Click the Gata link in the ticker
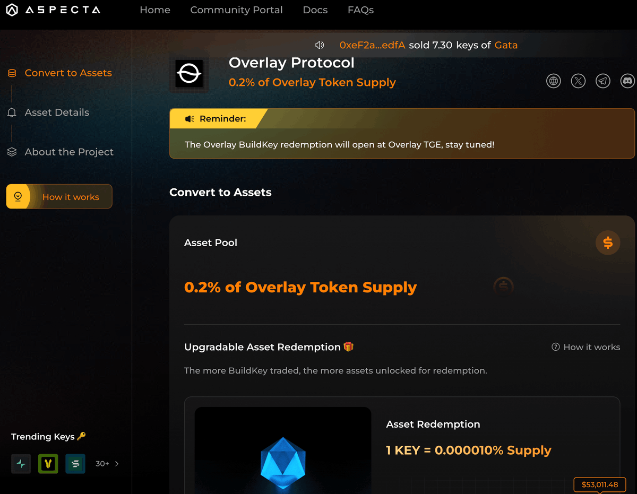The image size is (637, 494). coord(506,45)
